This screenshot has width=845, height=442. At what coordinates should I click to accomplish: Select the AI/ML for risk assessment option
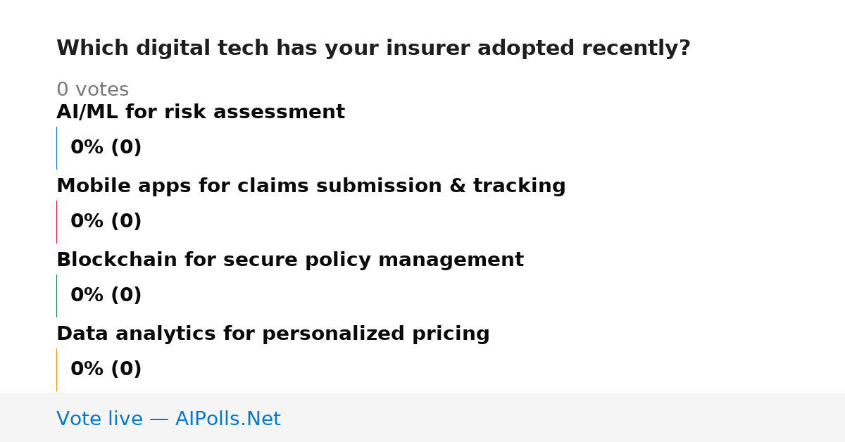point(201,113)
